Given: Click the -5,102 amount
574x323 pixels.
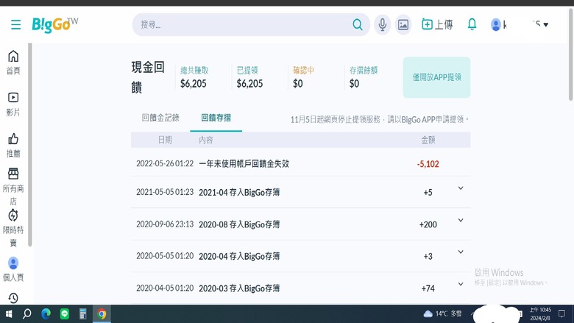Looking at the screenshot, I should click(x=428, y=164).
